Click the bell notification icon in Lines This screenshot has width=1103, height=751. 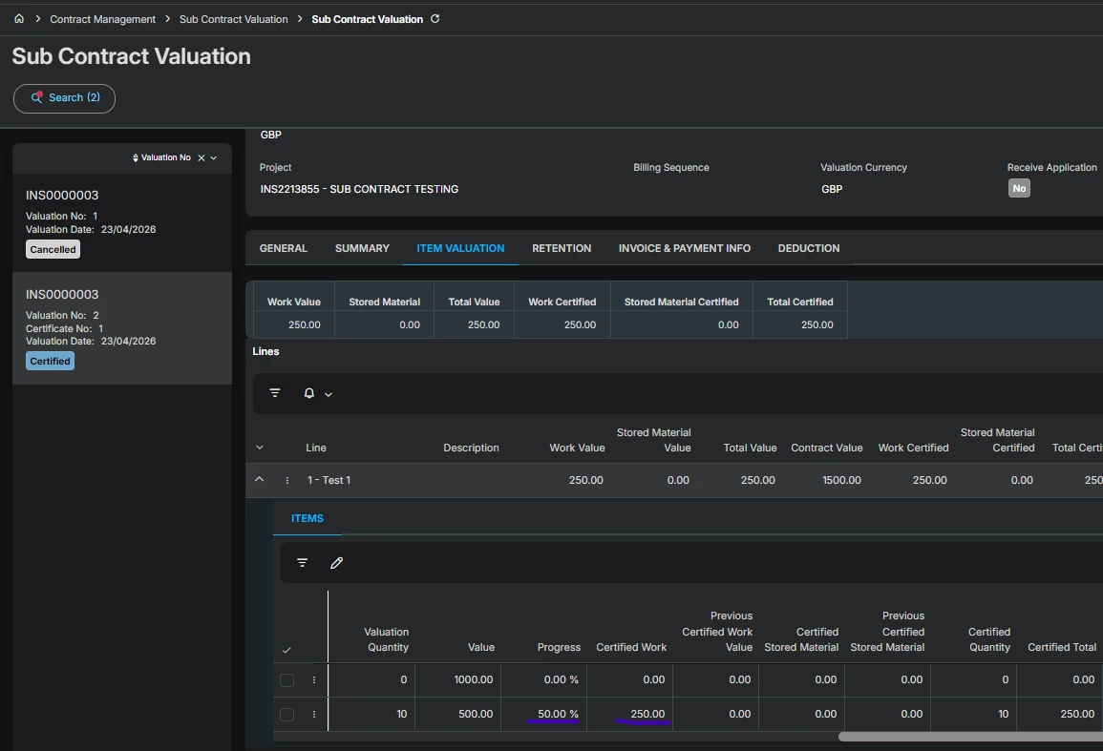pyautogui.click(x=309, y=393)
